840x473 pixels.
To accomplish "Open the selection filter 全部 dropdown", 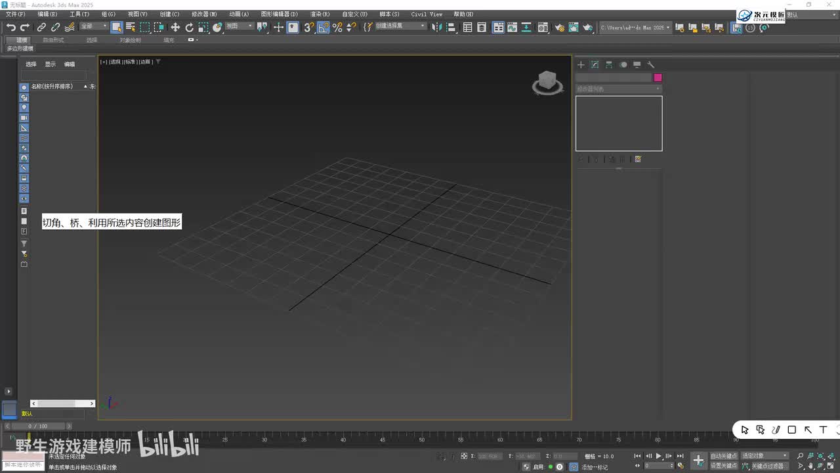I will (x=94, y=26).
